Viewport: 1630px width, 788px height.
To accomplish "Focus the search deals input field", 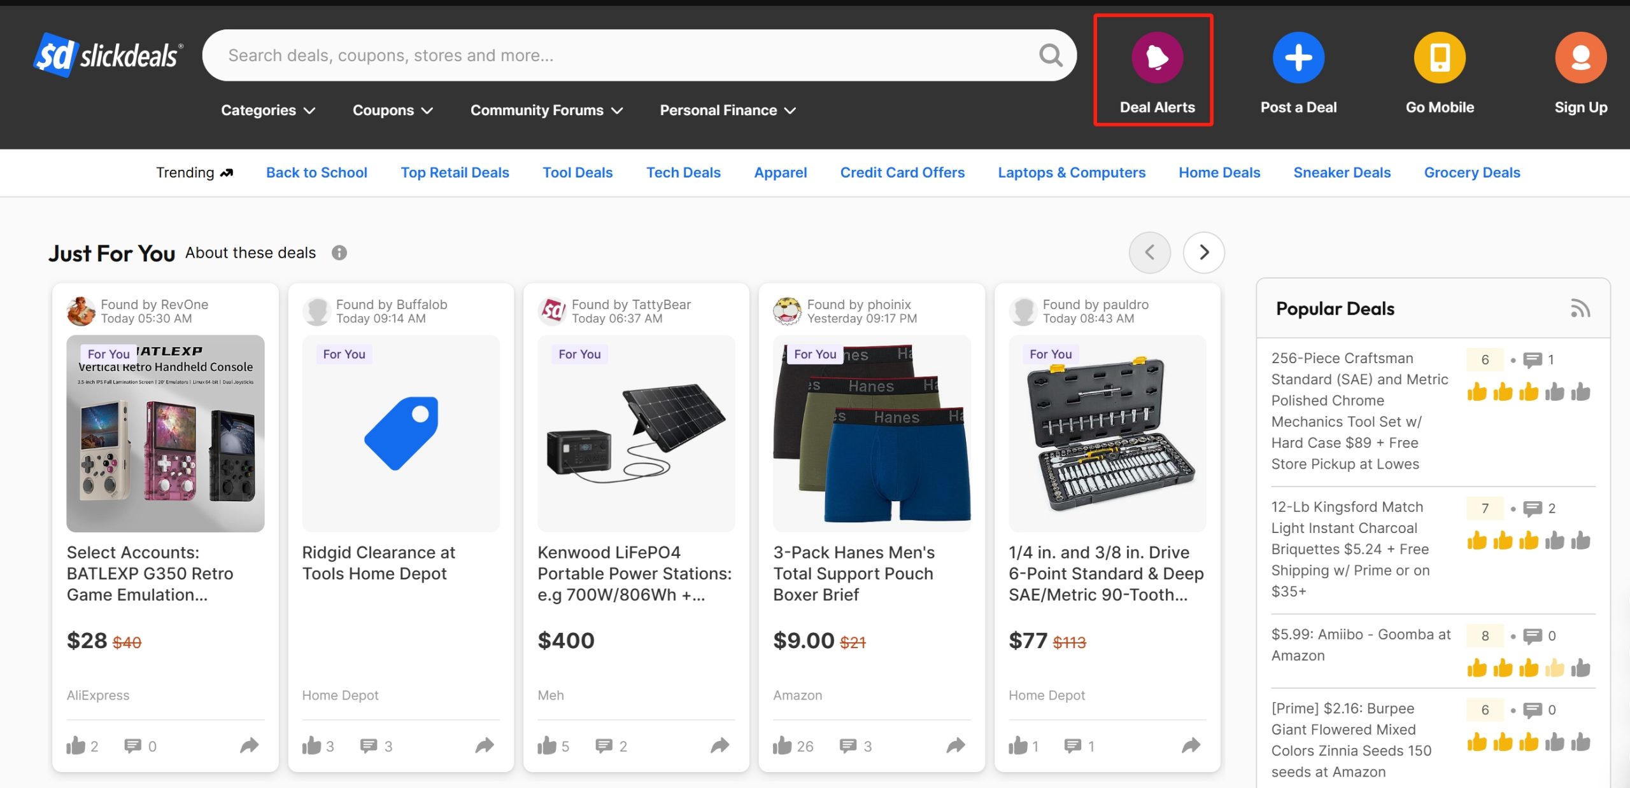I will click(630, 55).
